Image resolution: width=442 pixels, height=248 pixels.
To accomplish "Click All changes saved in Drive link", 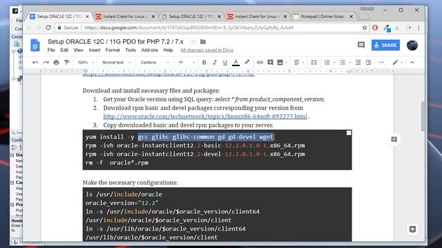I will tap(206, 50).
